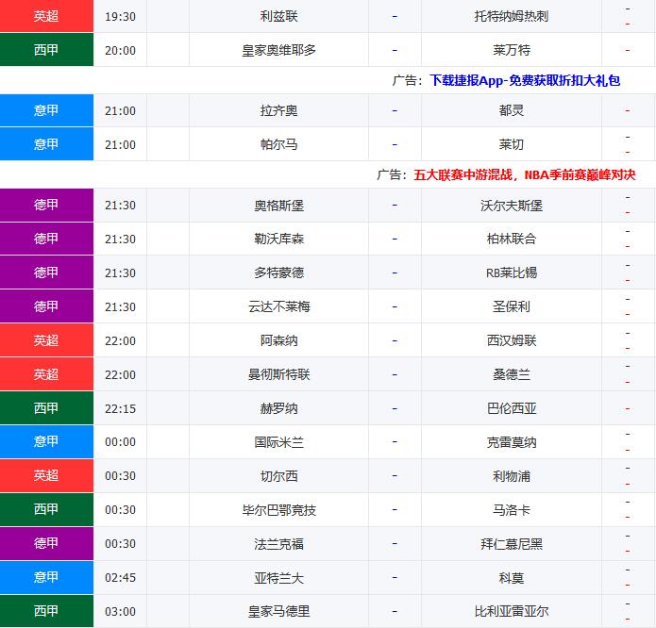Click the 西甲 tag beside 皇家奥维耶多
This screenshot has width=656, height=628.
46,50
